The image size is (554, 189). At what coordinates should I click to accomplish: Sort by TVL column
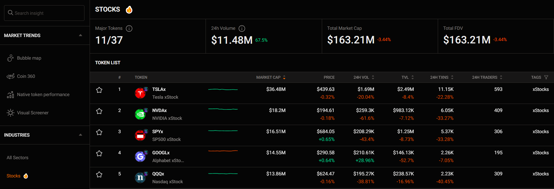click(x=408, y=77)
